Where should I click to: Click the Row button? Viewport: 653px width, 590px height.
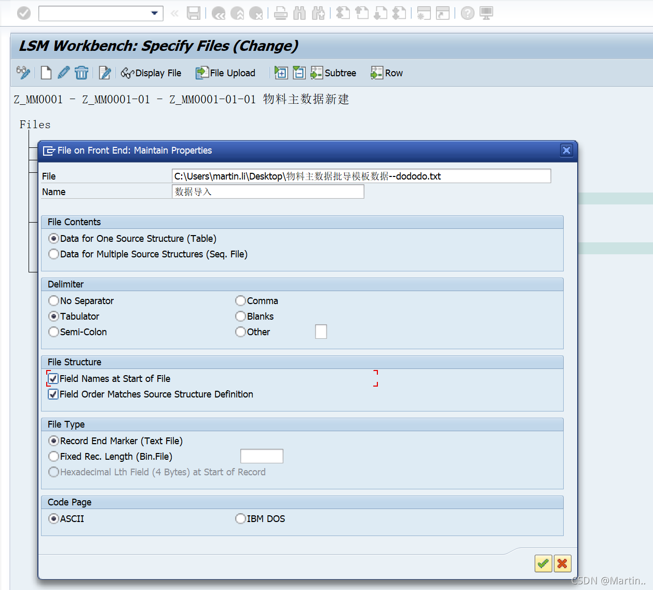(387, 73)
